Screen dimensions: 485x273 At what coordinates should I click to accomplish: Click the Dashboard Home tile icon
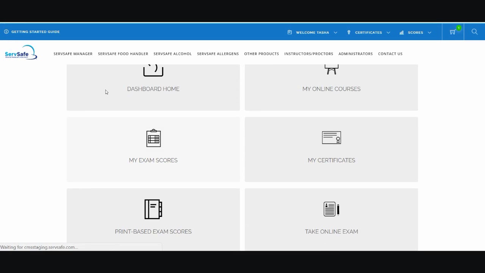point(153,71)
